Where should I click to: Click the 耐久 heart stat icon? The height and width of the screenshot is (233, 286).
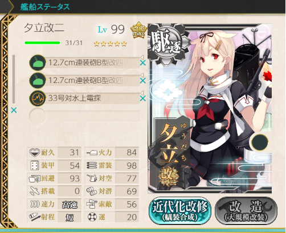(x=35, y=152)
